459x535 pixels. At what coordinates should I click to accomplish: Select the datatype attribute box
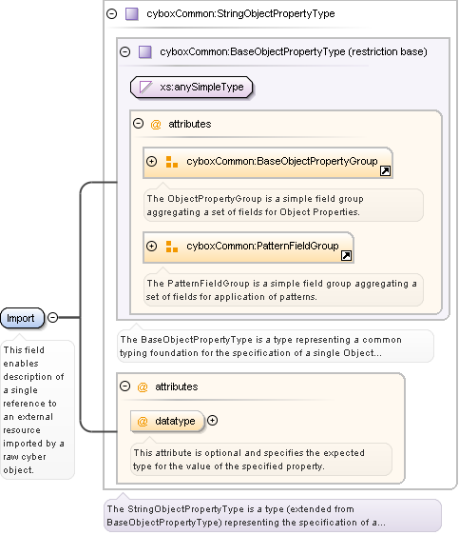pos(167,421)
